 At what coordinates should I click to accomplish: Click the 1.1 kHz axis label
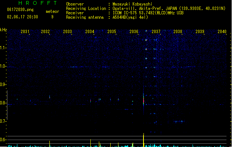tap(3, 48)
